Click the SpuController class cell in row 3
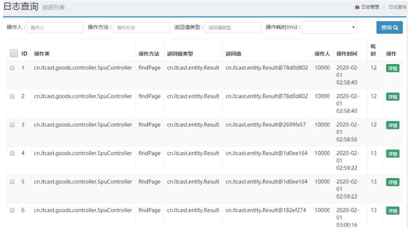The height and width of the screenshot is (230, 408). [83, 125]
